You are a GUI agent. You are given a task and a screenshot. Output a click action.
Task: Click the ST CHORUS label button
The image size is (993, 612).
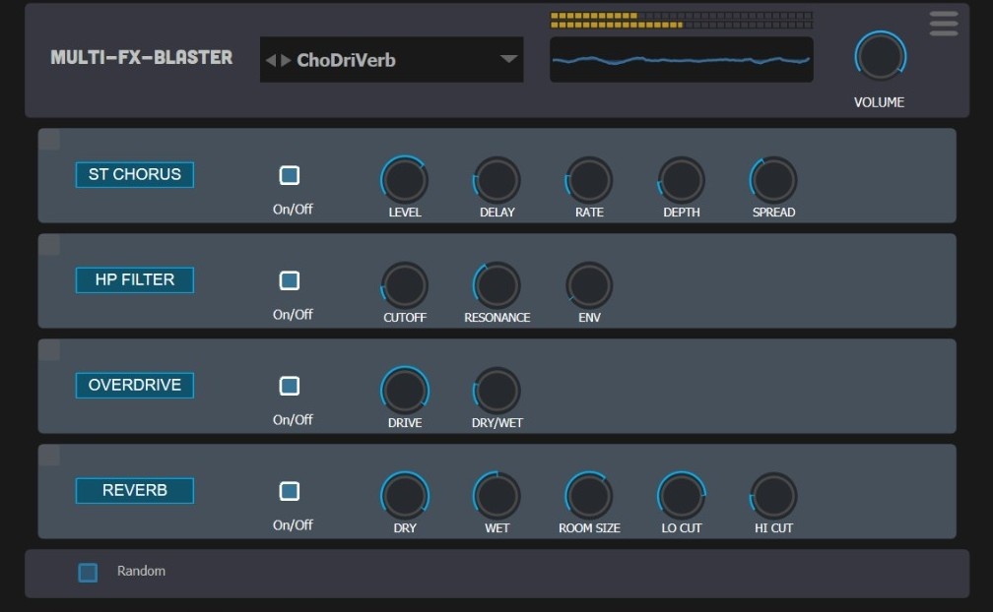[x=135, y=175]
